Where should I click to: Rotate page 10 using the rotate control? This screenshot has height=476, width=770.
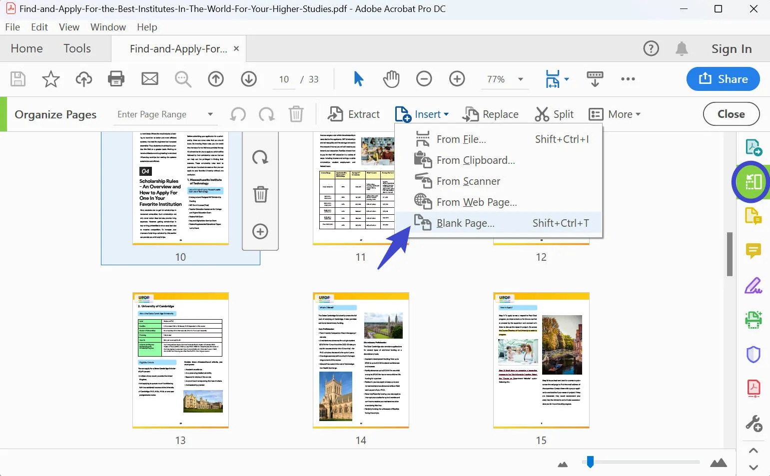(260, 157)
